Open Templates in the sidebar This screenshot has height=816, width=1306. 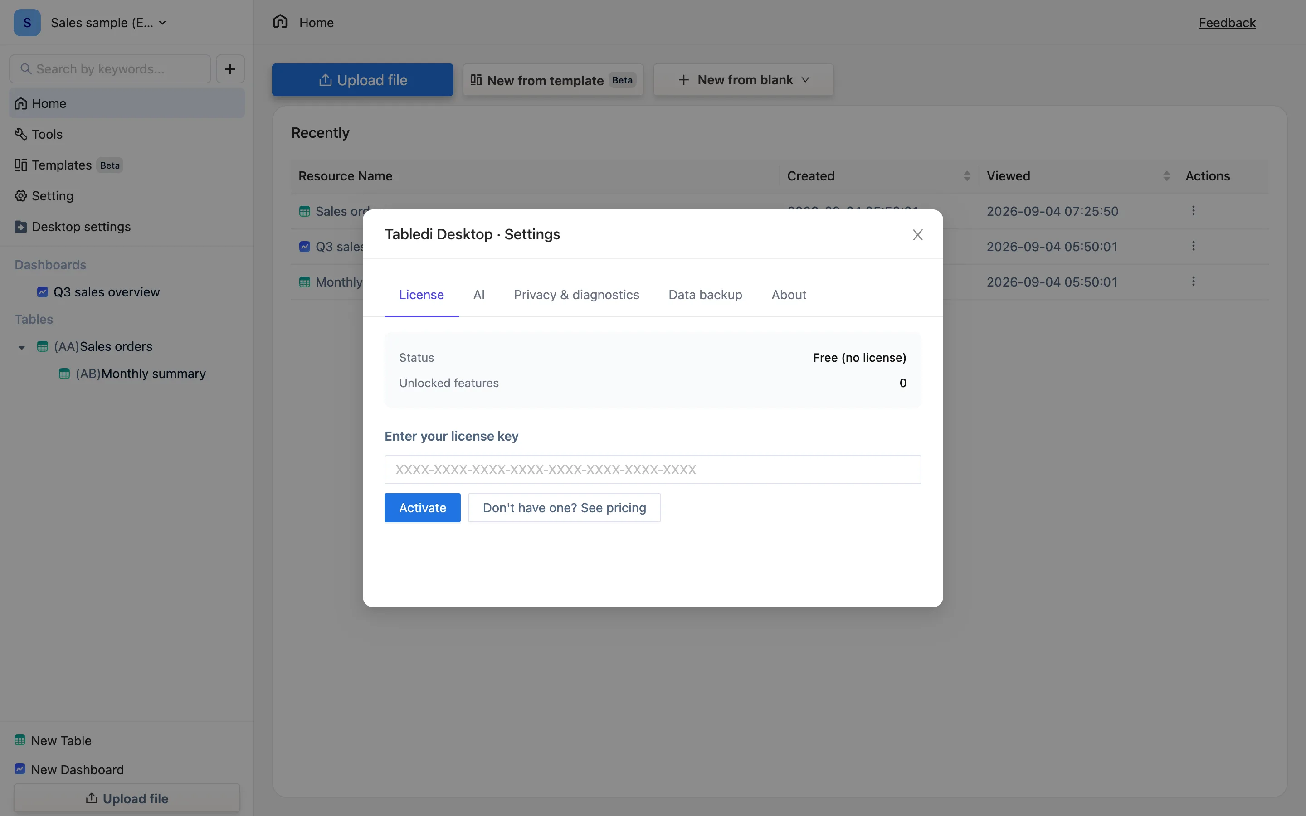coord(127,165)
